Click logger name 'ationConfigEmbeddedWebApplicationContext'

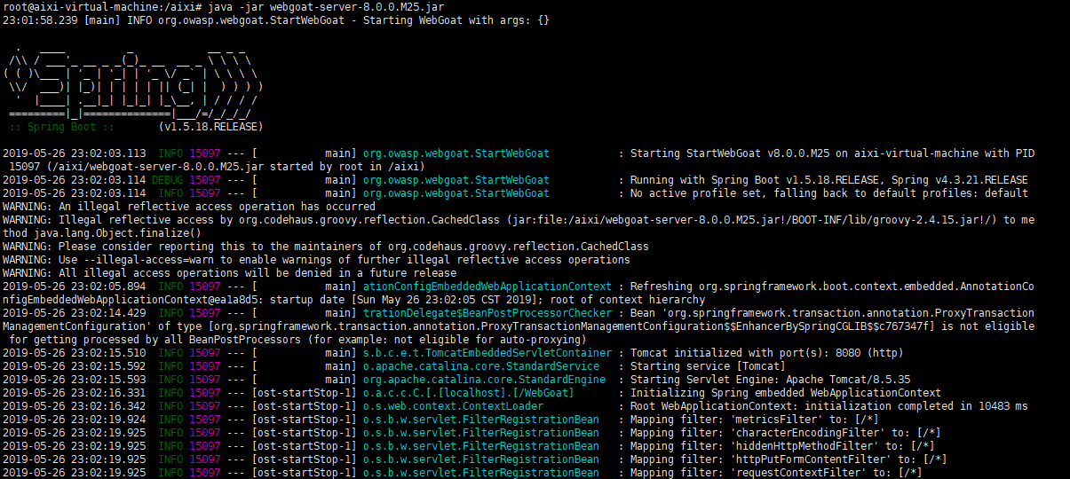(x=487, y=287)
